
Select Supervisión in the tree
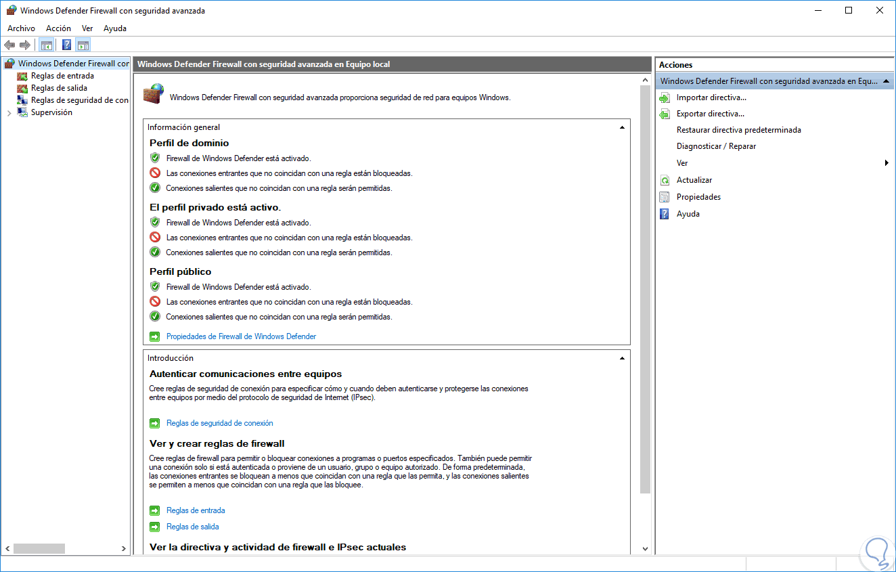click(51, 112)
